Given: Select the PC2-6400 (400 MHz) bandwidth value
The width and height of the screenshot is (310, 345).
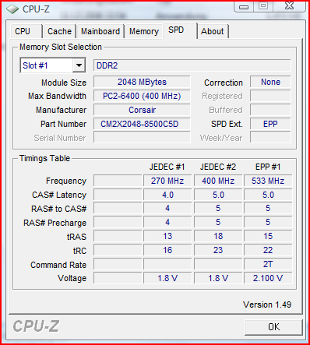Looking at the screenshot, I should tap(142, 96).
